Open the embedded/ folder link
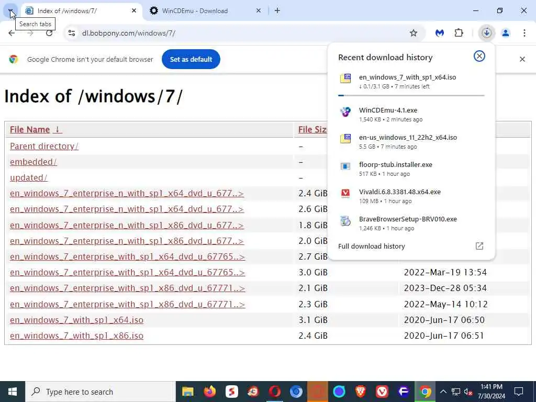536x402 pixels. [33, 162]
